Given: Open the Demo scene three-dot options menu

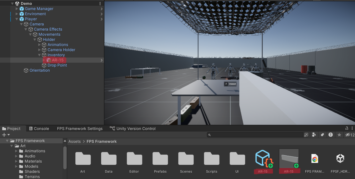Looking at the screenshot, I should [x=100, y=4].
